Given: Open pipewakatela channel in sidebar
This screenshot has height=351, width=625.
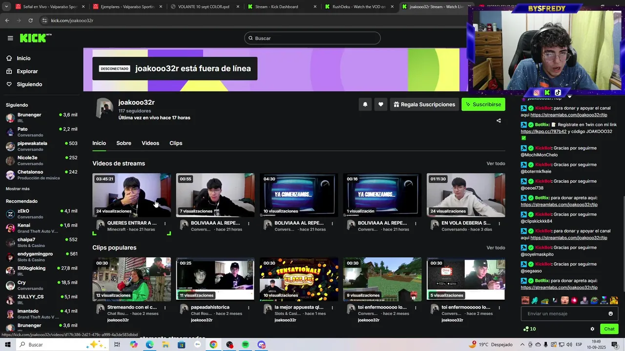Looking at the screenshot, I should (42, 146).
